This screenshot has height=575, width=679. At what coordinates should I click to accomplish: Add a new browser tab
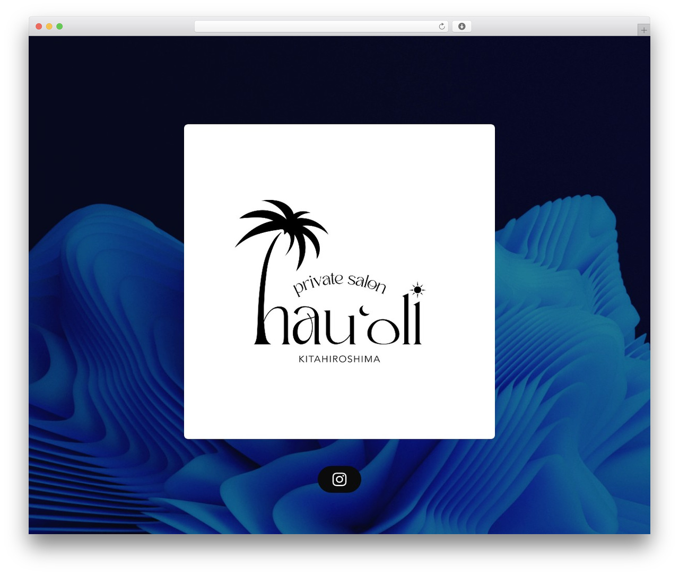[x=643, y=30]
